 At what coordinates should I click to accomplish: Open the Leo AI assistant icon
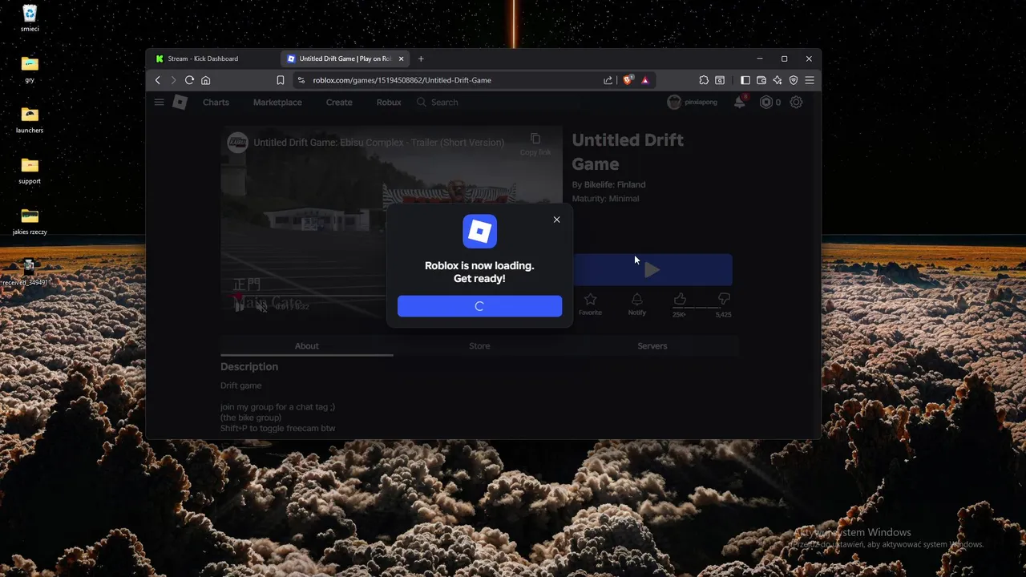tap(778, 80)
